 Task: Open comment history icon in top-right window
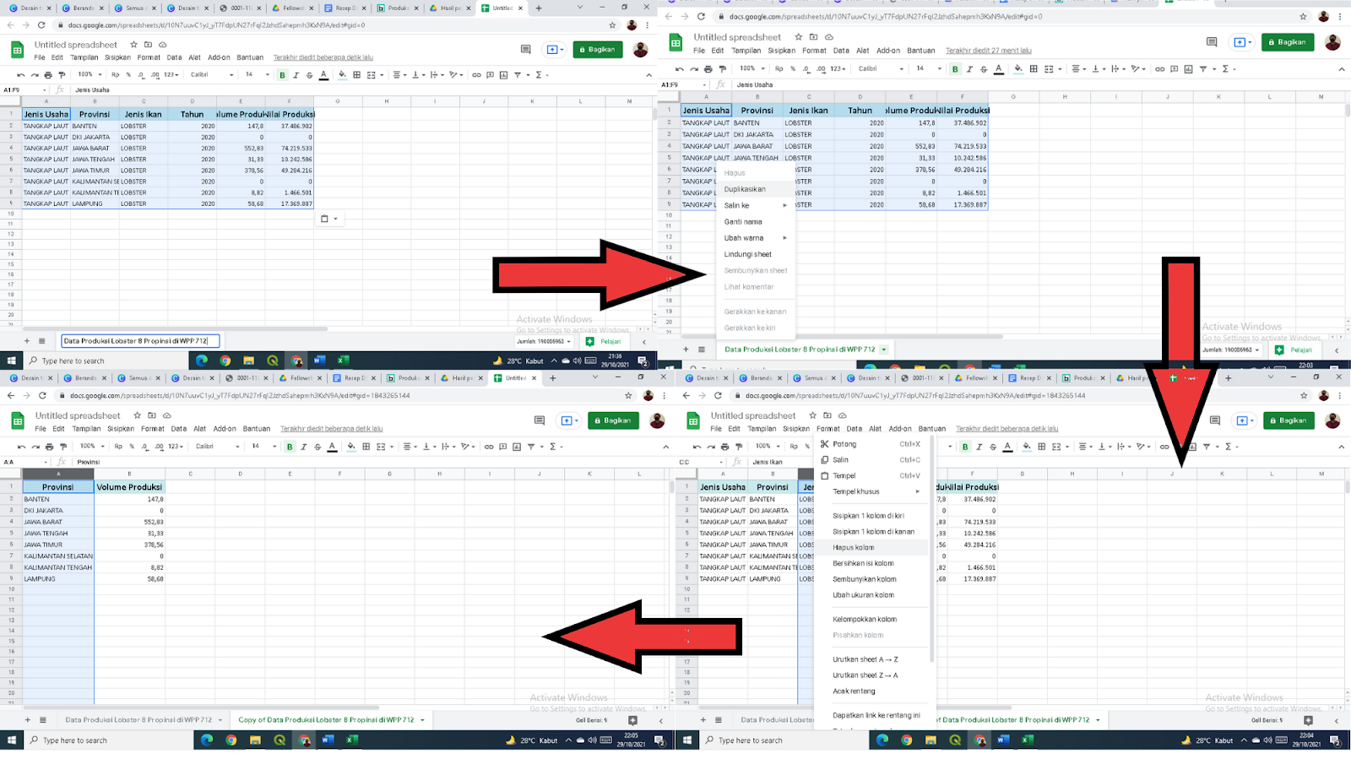point(1212,42)
